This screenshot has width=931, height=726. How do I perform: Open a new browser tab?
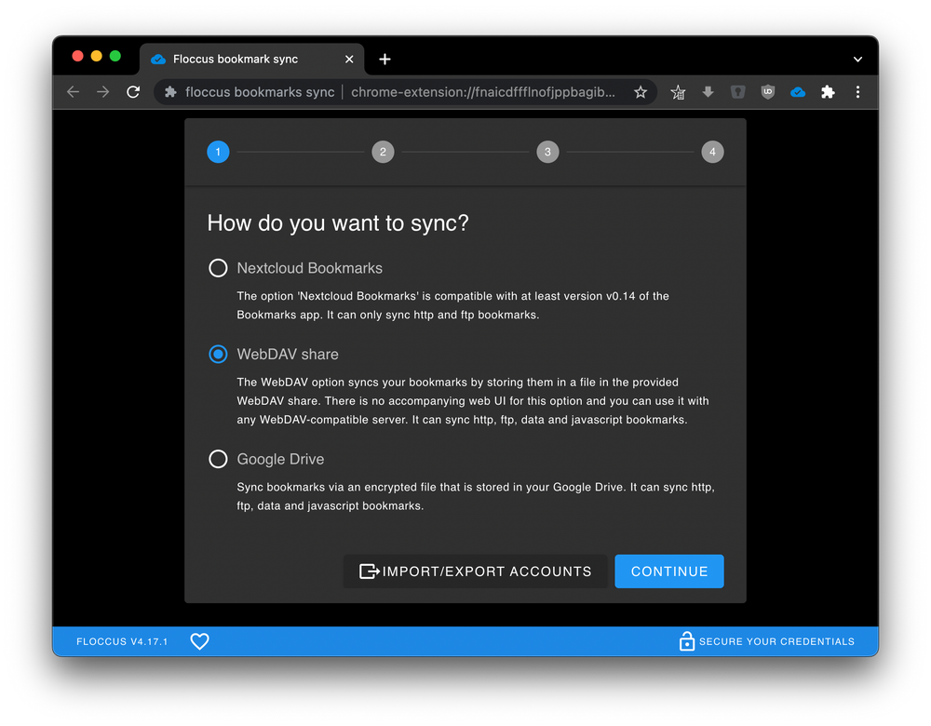[385, 60]
